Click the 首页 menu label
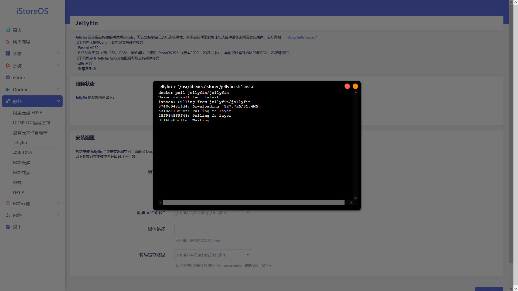Image resolution: width=518 pixels, height=291 pixels. coord(17,30)
